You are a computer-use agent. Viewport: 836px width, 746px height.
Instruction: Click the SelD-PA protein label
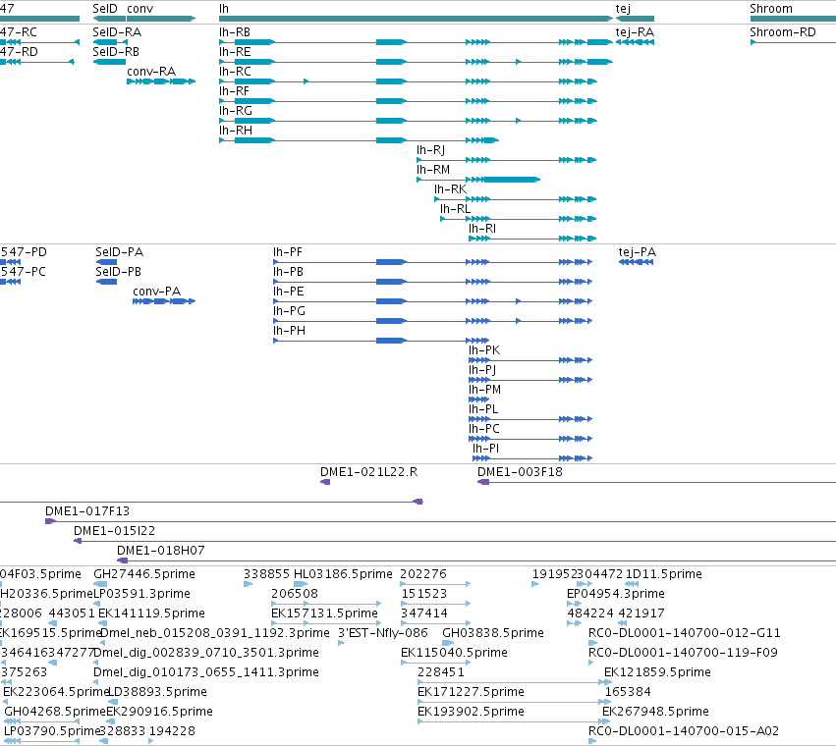point(120,252)
